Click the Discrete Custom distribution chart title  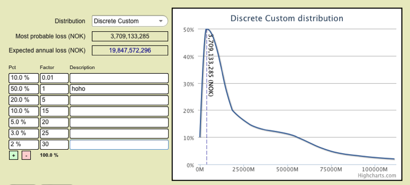click(x=286, y=18)
